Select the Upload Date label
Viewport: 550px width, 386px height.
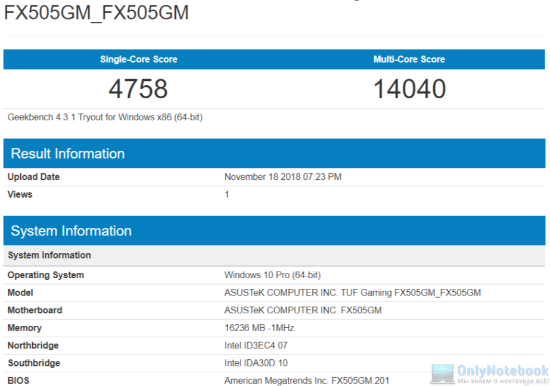pos(33,177)
